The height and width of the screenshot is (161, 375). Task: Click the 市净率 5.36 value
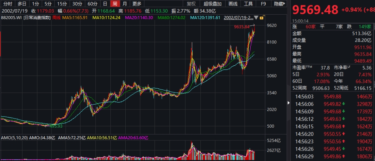coord(367,68)
